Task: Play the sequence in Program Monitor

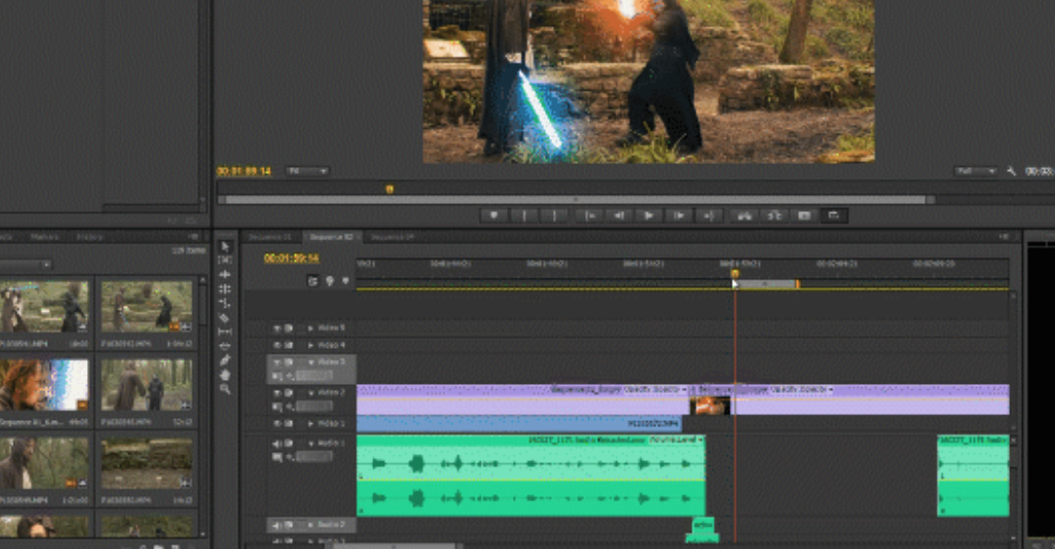Action: point(649,215)
